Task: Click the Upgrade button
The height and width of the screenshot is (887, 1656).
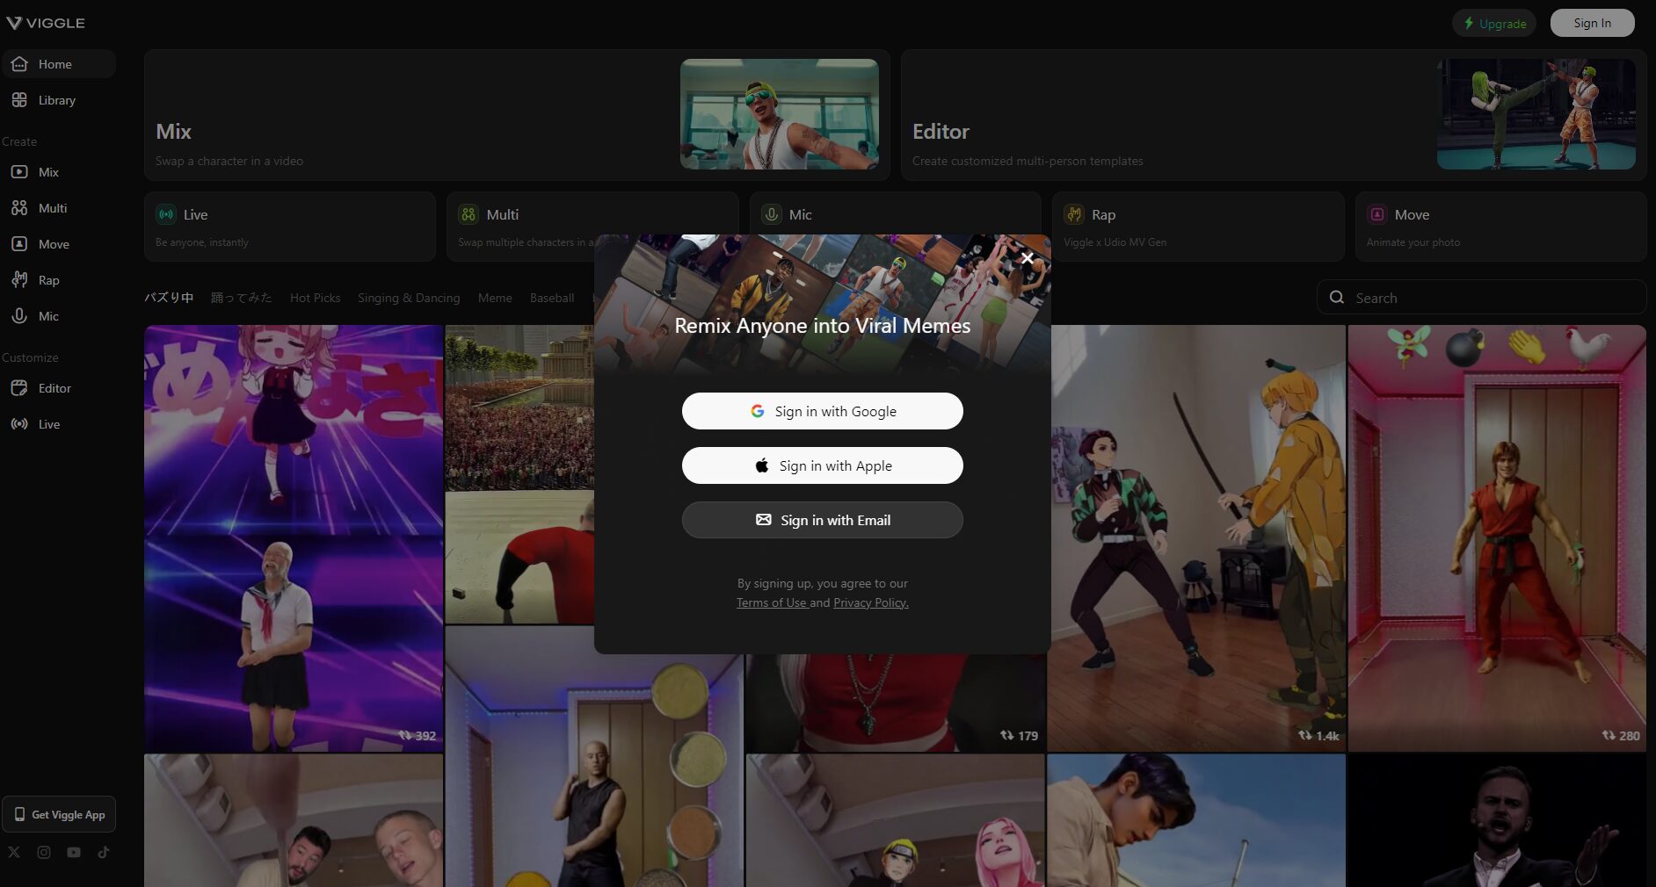Action: (x=1494, y=23)
